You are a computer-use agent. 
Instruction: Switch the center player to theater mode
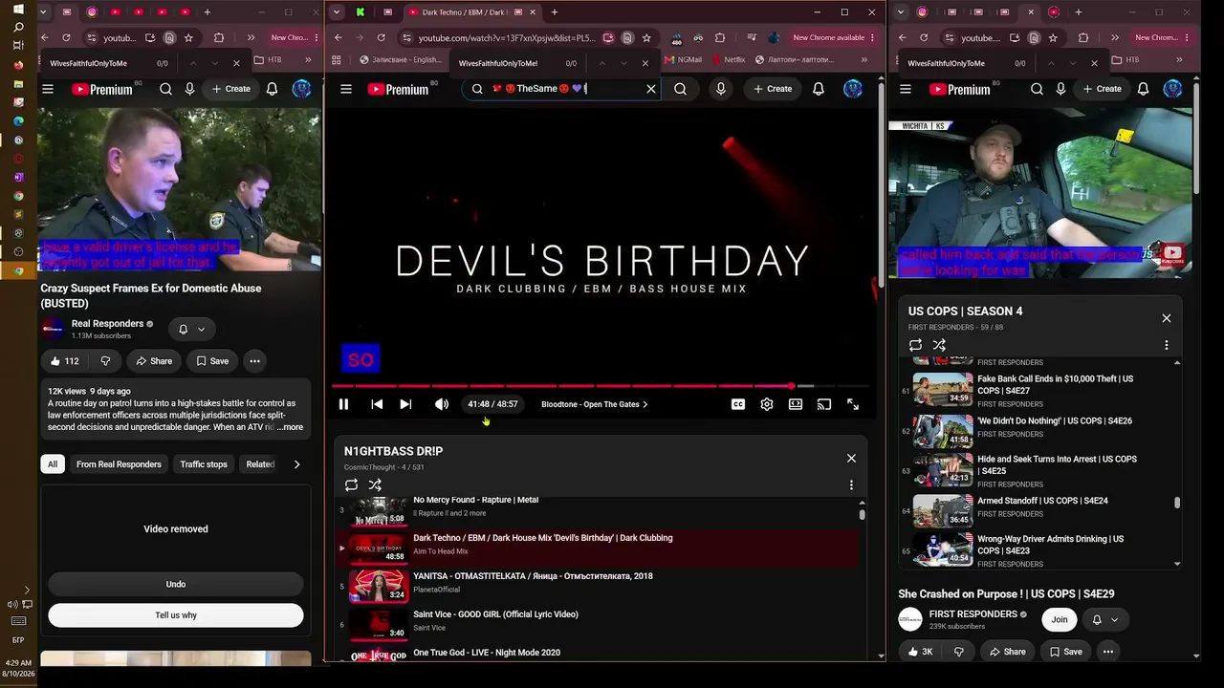click(795, 404)
